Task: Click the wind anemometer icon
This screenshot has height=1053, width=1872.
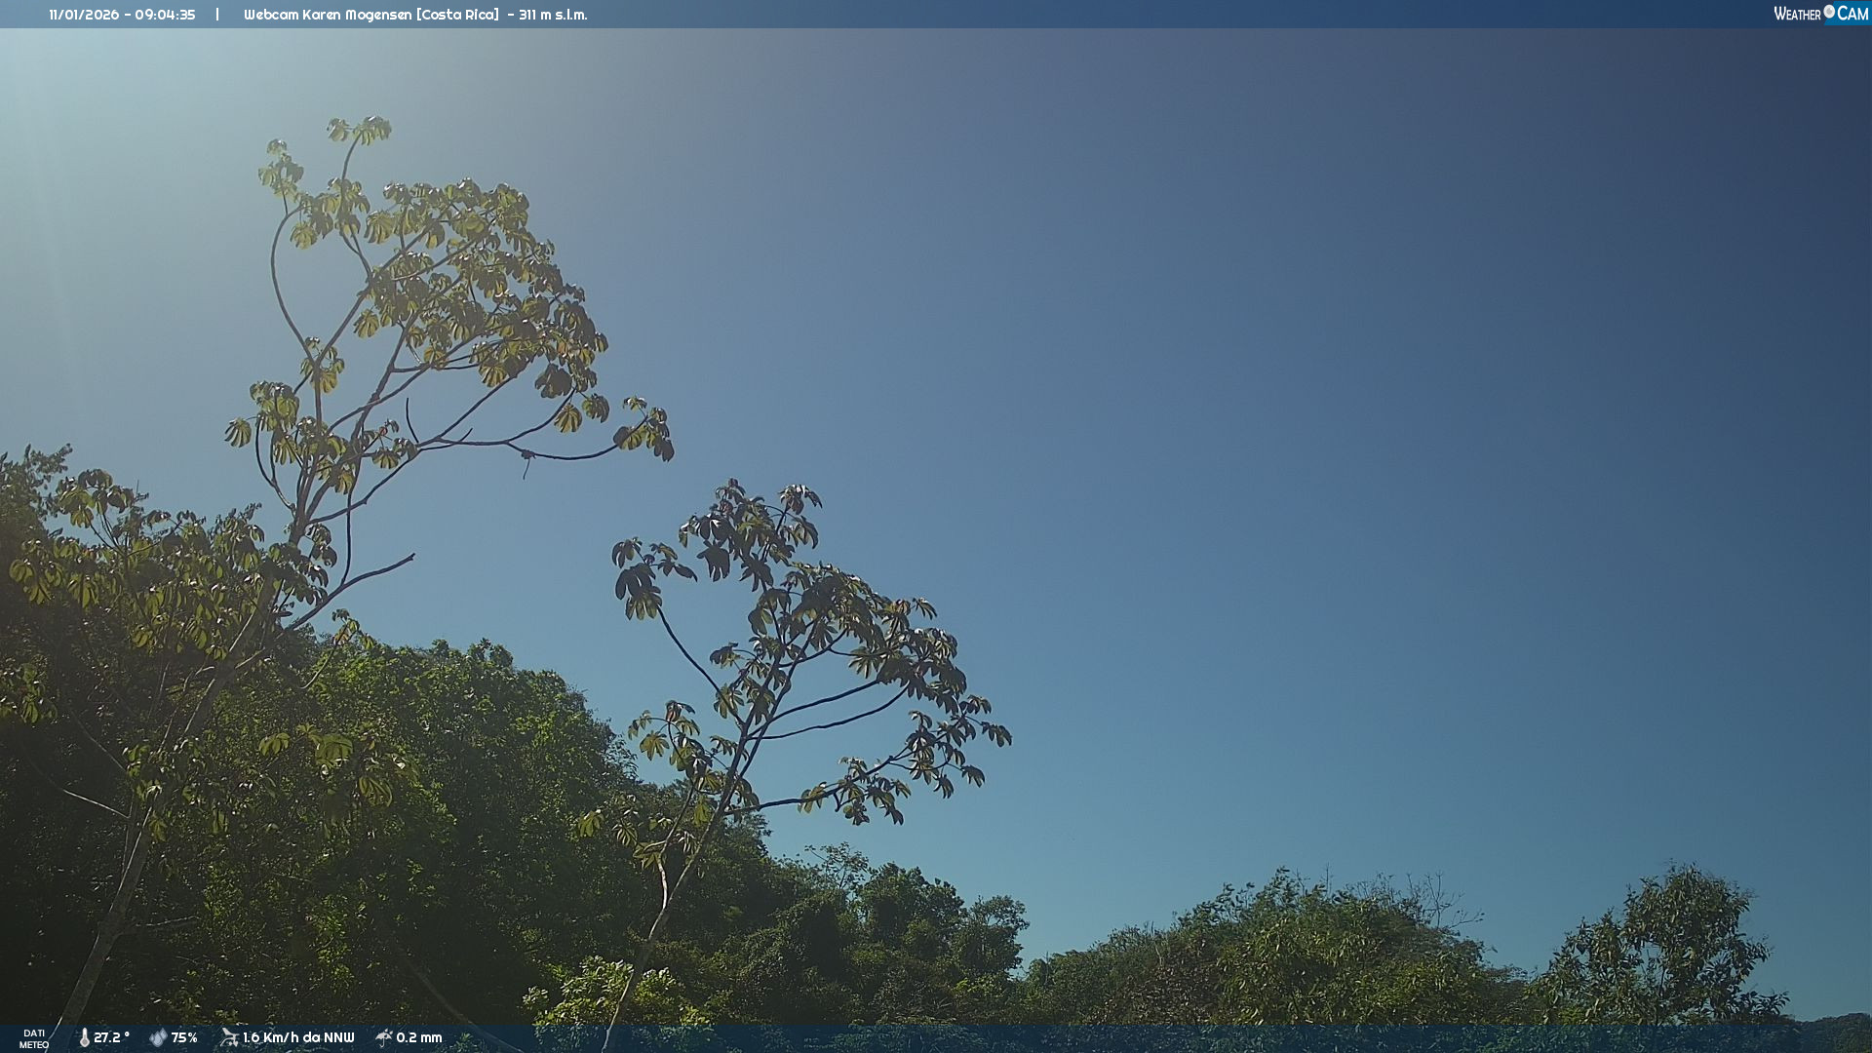Action: (x=229, y=1037)
